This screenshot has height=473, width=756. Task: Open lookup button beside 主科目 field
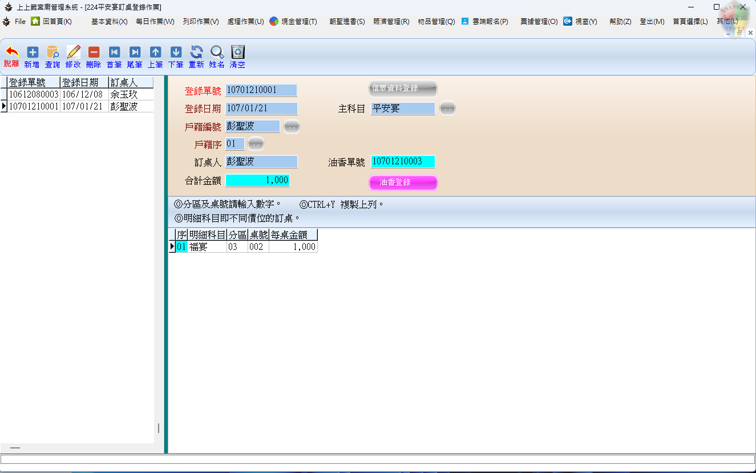[x=447, y=108]
